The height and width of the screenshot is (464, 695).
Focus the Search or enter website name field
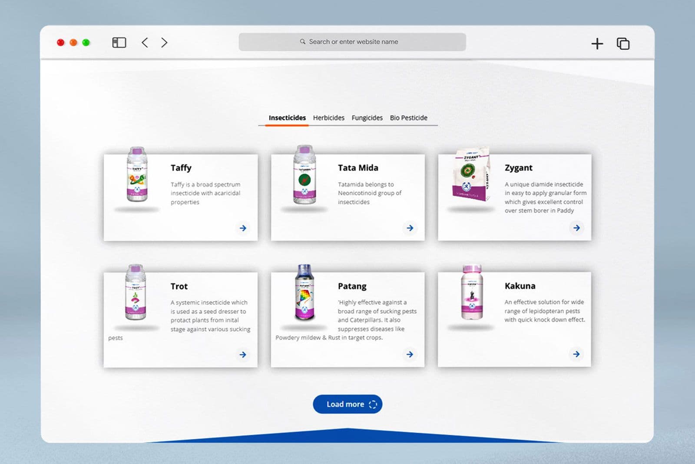click(352, 42)
